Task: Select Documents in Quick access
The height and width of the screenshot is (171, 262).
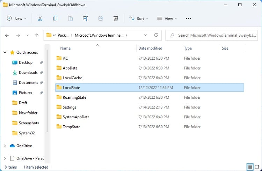Action: 28,83
